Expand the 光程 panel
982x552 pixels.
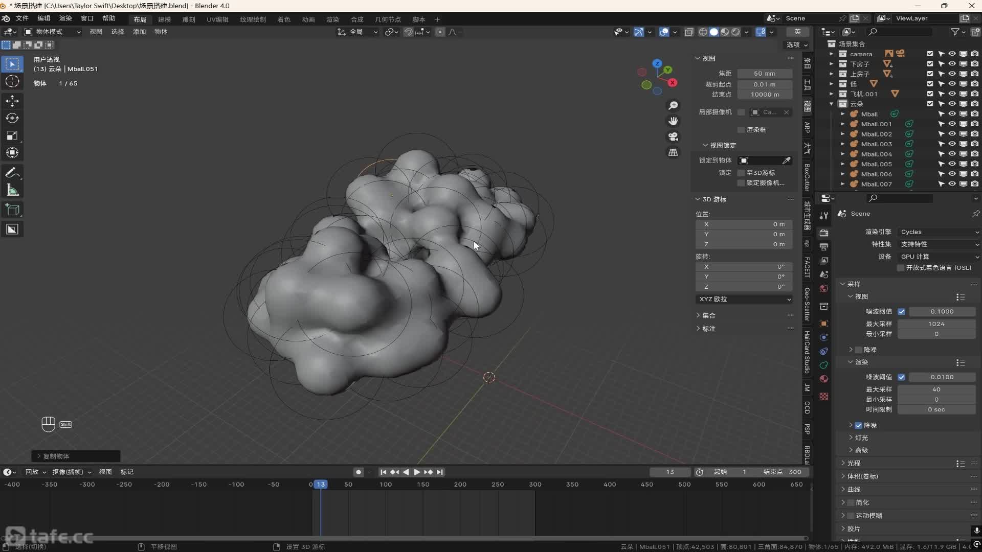[x=854, y=463]
